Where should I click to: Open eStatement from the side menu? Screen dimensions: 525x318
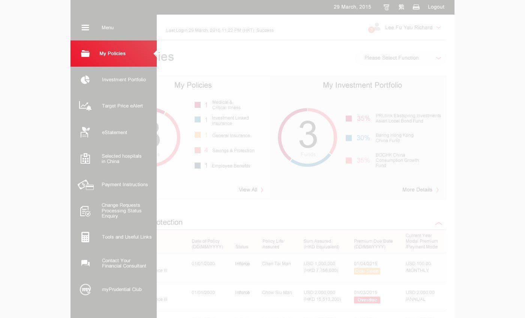tap(114, 132)
